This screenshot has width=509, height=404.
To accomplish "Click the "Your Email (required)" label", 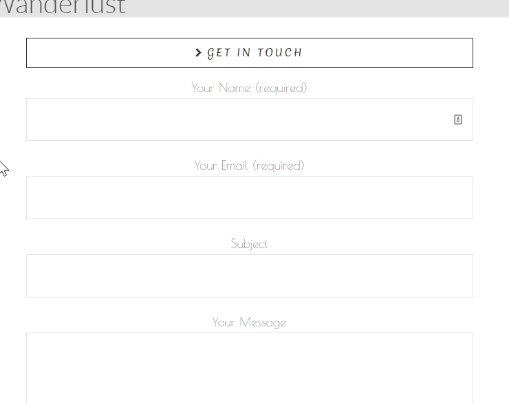I will tap(249, 166).
